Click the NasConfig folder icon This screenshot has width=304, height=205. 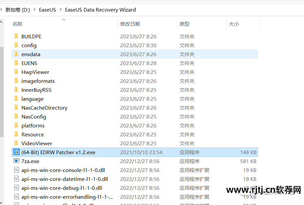pyautogui.click(x=16, y=117)
